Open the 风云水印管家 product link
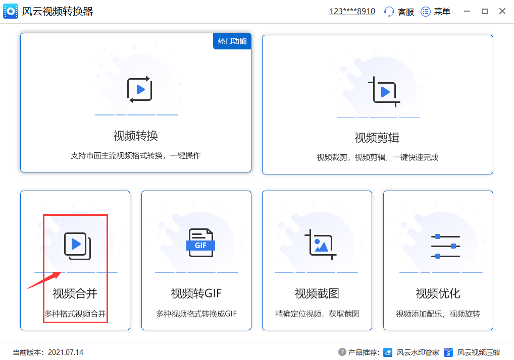 (x=418, y=352)
